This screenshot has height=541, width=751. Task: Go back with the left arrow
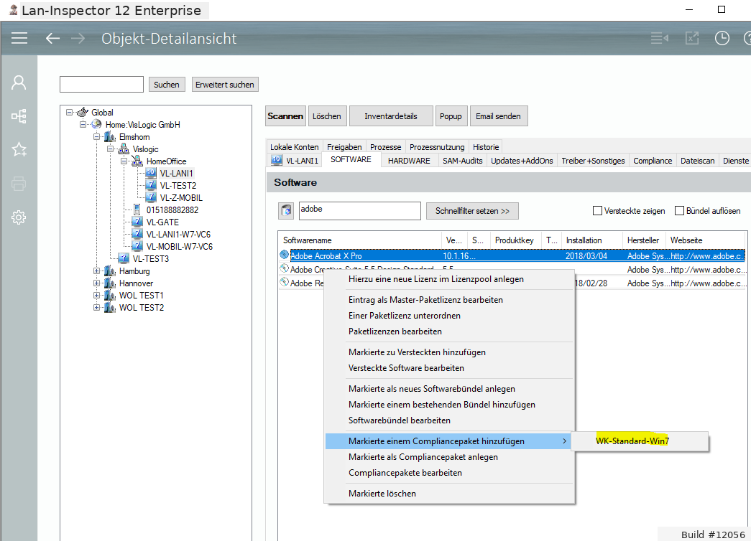coord(52,38)
